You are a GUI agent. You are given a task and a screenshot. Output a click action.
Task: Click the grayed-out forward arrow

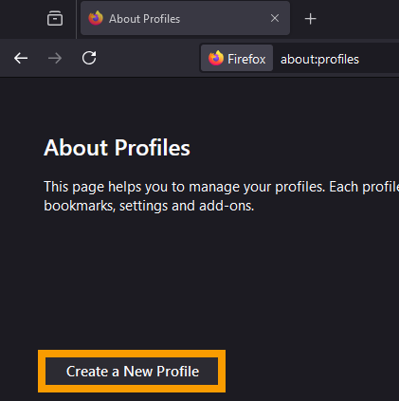click(x=55, y=58)
